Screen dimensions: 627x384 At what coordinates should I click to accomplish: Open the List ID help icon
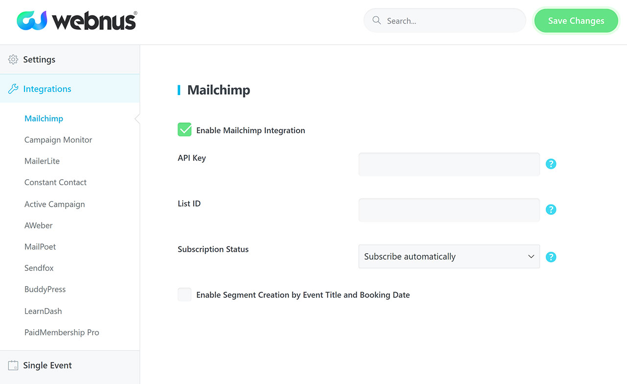551,210
